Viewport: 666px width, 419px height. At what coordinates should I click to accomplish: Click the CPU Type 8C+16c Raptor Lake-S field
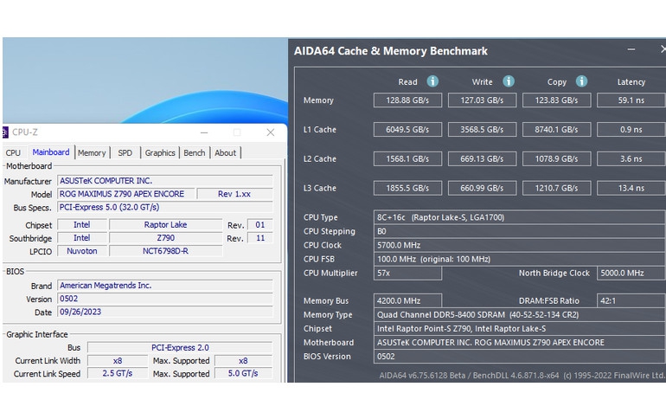[520, 217]
